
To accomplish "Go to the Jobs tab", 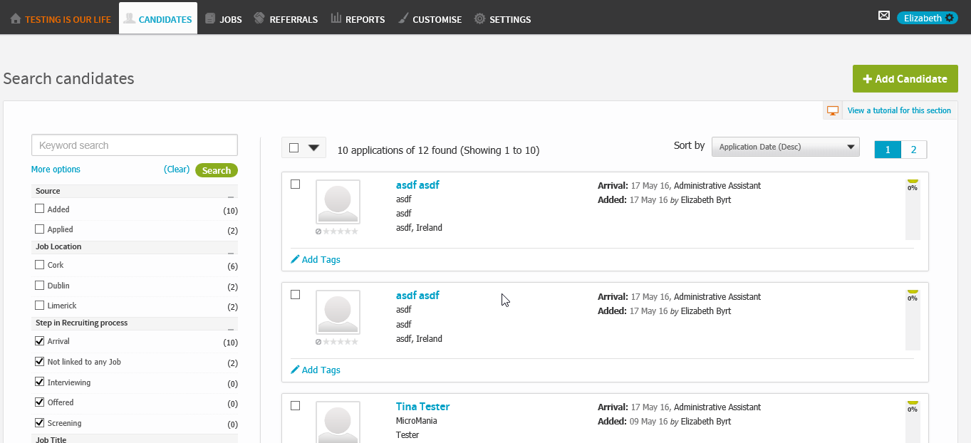I will [223, 19].
